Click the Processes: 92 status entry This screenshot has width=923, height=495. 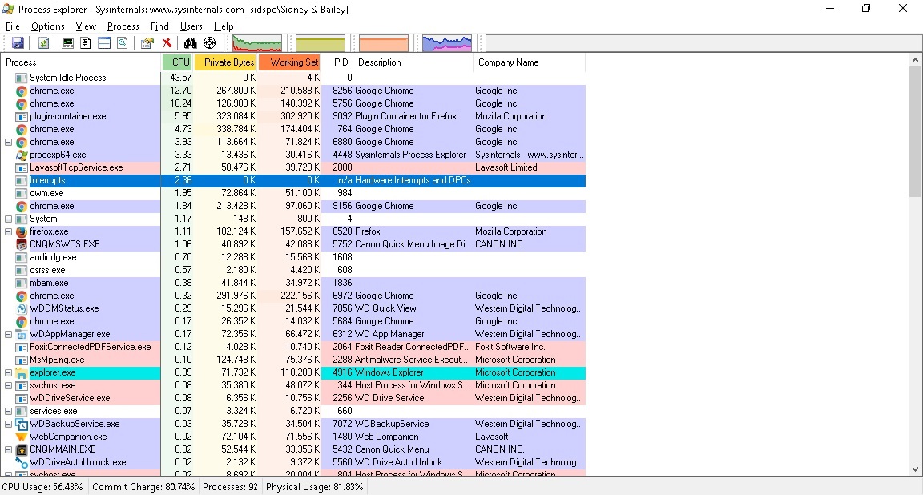230,487
